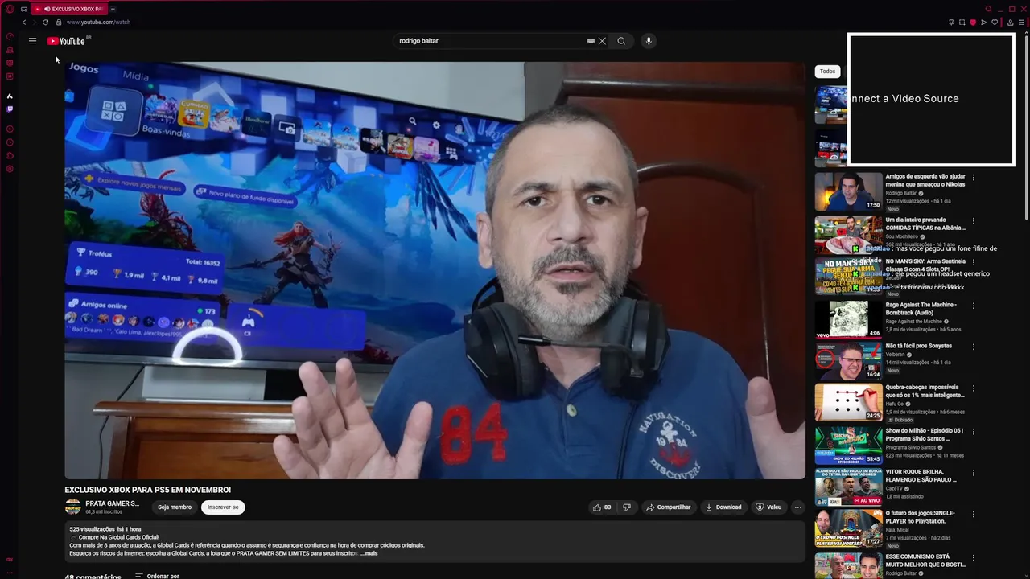
Task: Open options for Quebra-cabeças impossíveis video
Action: pyautogui.click(x=974, y=389)
